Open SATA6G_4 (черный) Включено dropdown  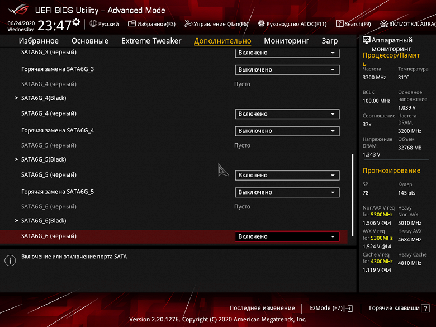(287, 114)
